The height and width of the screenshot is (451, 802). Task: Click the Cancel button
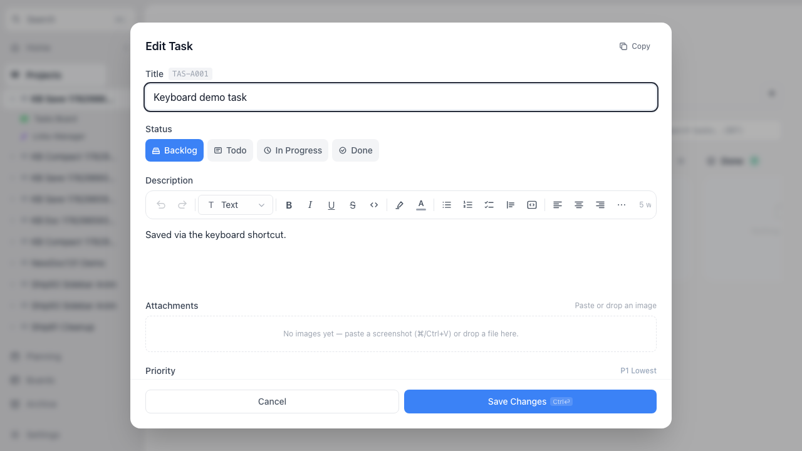coord(272,402)
